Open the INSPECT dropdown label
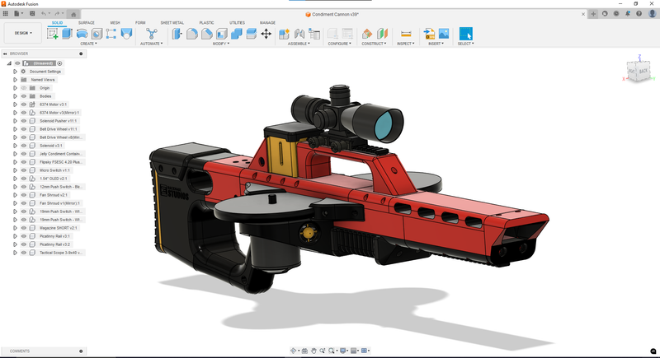This screenshot has height=358, width=660. point(406,44)
